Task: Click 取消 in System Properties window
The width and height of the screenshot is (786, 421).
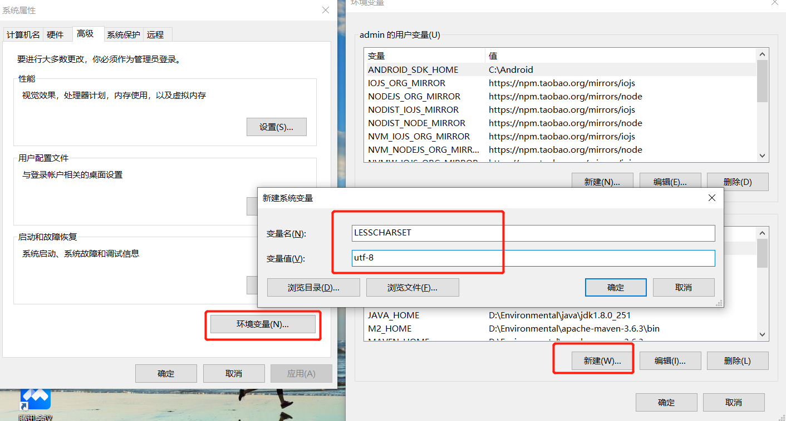Action: coord(234,374)
